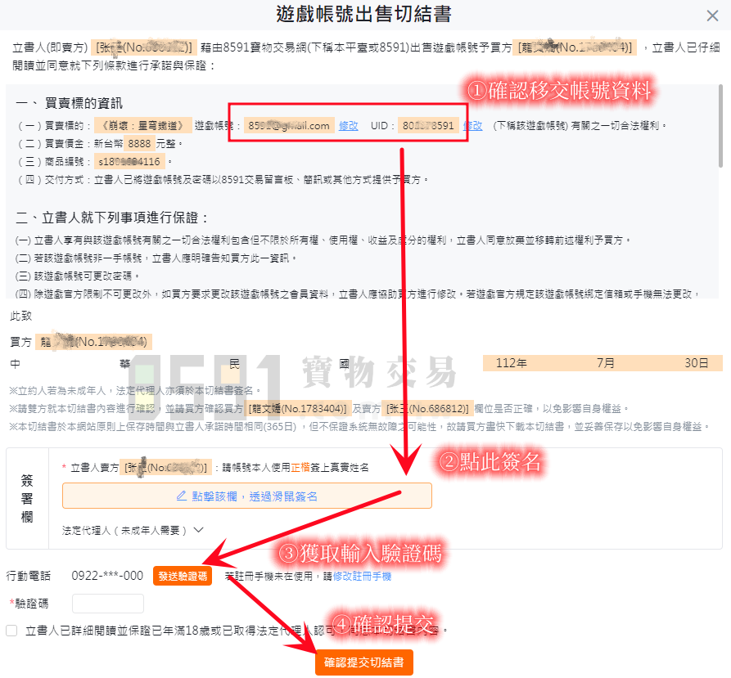This screenshot has height=678, width=731.
Task: Open 修改註冊手機 link
Action: [x=363, y=577]
